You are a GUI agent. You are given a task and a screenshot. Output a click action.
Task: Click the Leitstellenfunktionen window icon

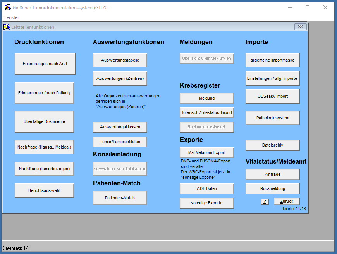tap(6, 27)
